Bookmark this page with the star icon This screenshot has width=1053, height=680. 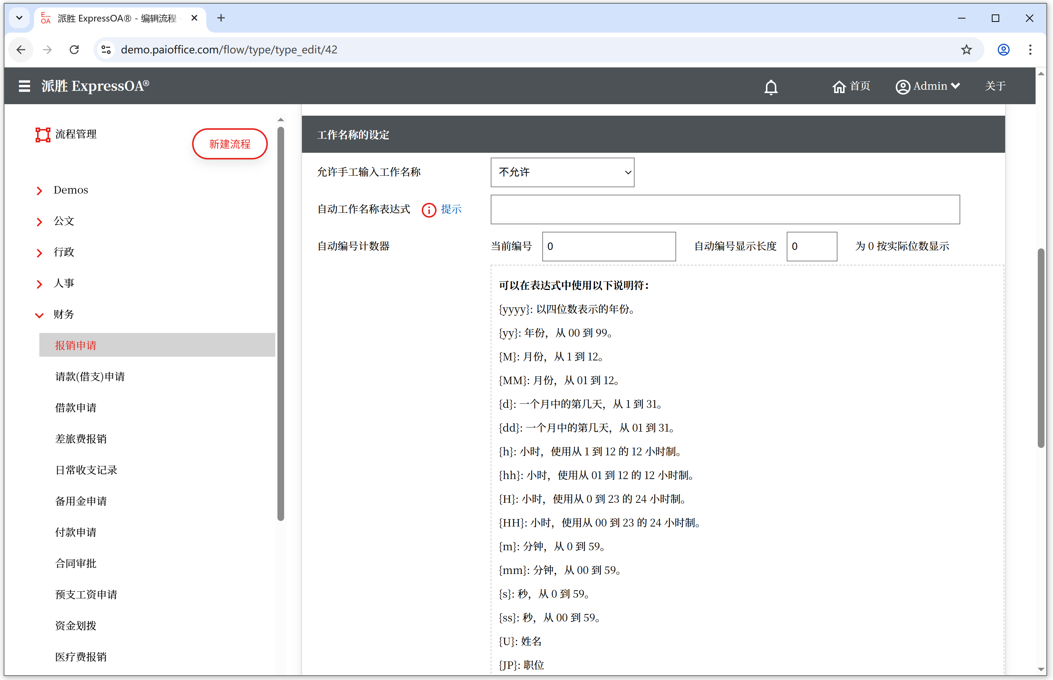click(966, 49)
